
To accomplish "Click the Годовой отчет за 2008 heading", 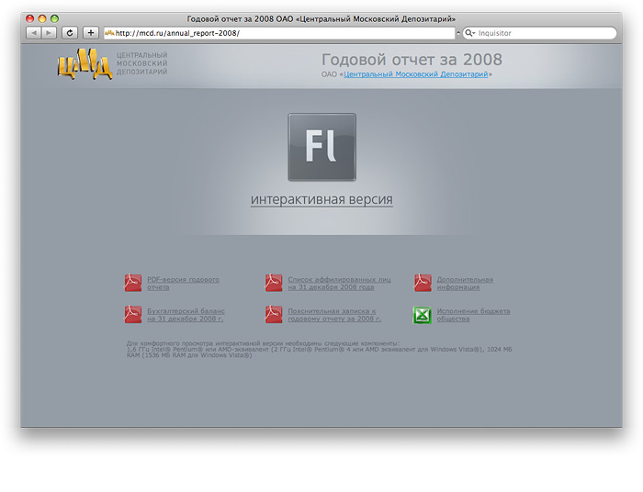I will [412, 60].
